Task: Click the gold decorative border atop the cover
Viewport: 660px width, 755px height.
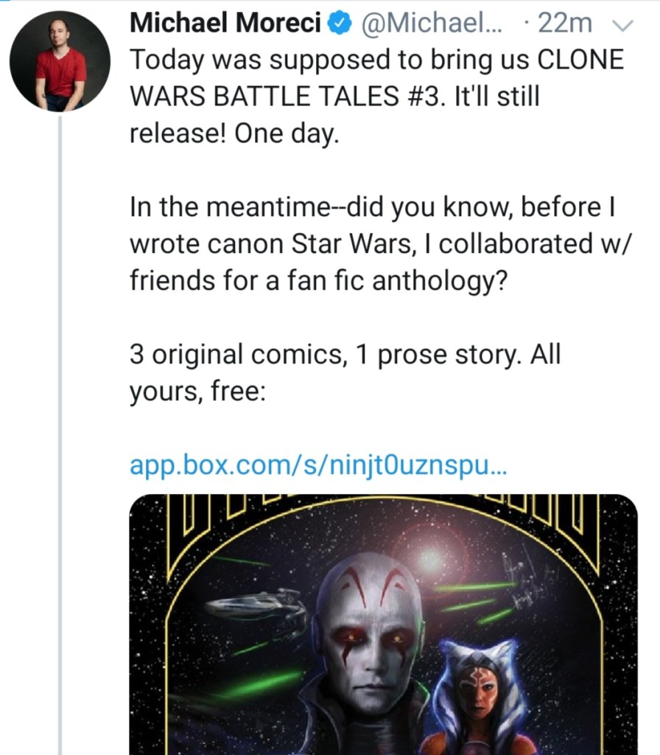Action: coord(383,504)
